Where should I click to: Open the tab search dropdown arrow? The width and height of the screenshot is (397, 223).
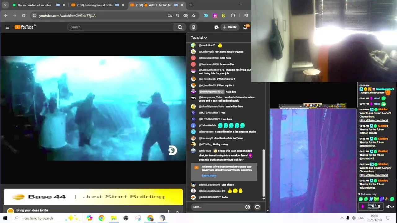pos(5,5)
